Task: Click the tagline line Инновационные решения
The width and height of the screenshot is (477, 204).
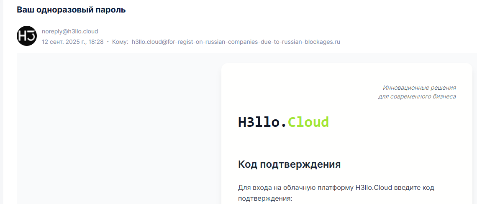Action: (x=419, y=88)
